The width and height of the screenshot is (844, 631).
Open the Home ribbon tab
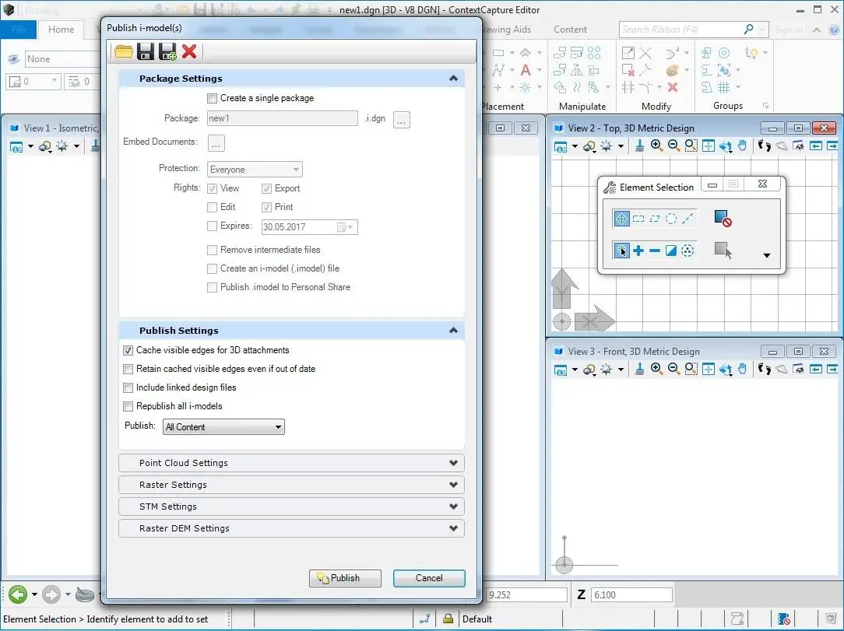point(61,30)
